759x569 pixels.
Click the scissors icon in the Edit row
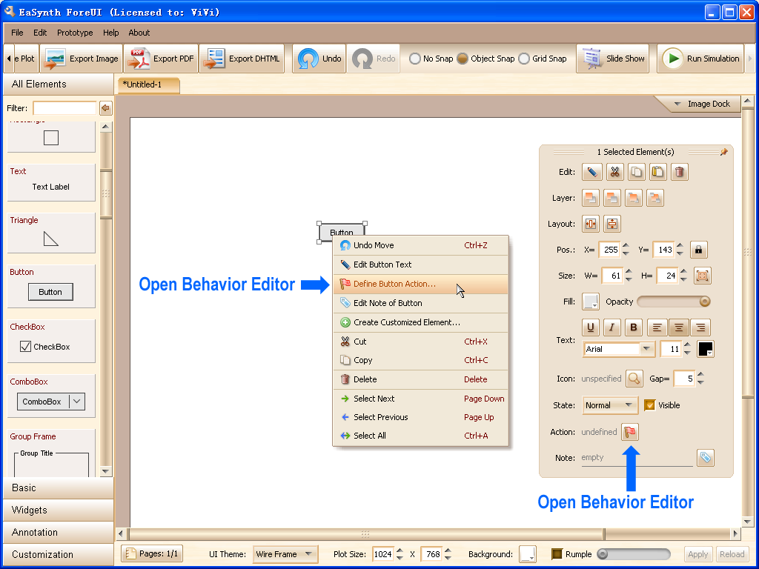[614, 172]
